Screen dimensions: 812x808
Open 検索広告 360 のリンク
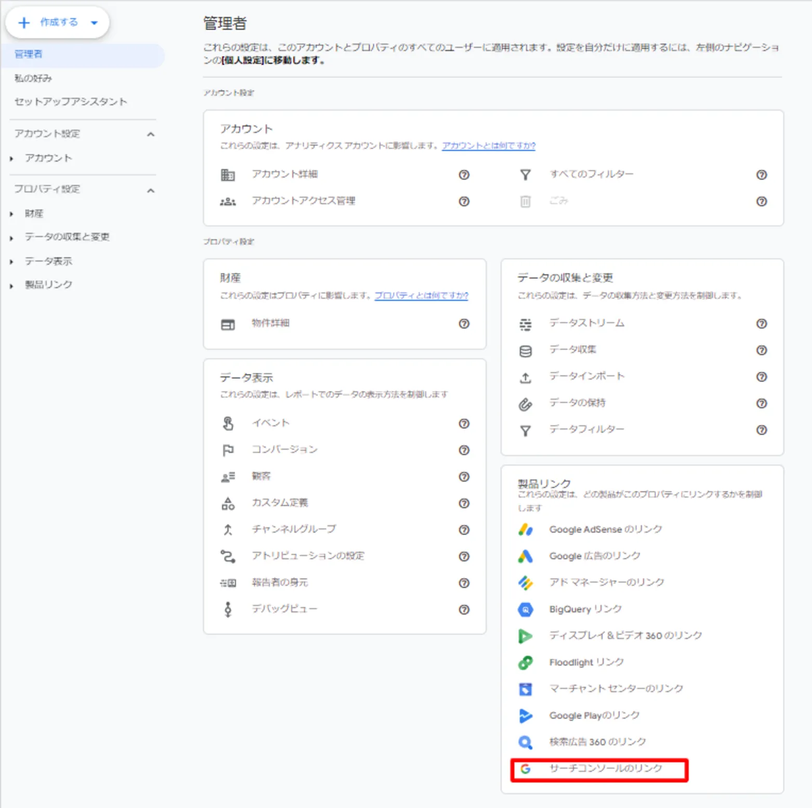coord(597,742)
